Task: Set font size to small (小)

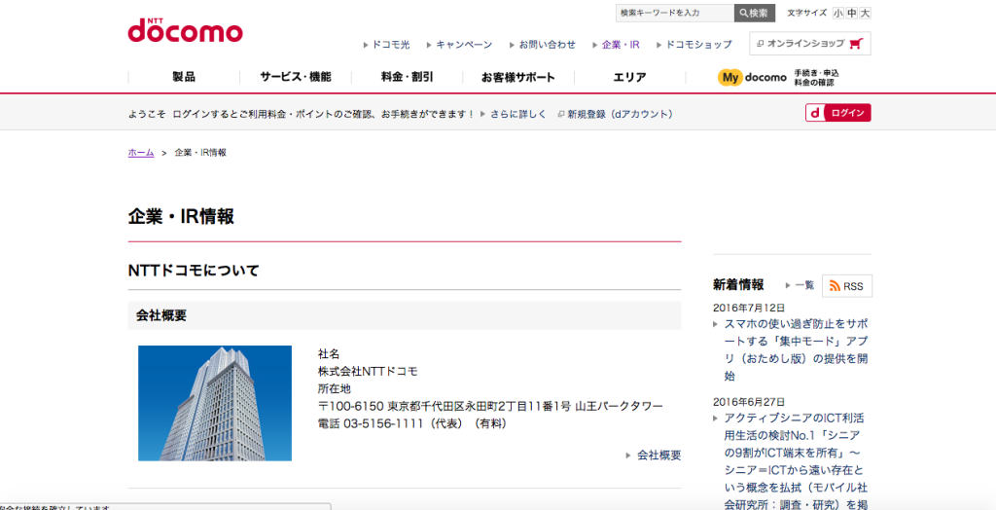Action: tap(837, 13)
